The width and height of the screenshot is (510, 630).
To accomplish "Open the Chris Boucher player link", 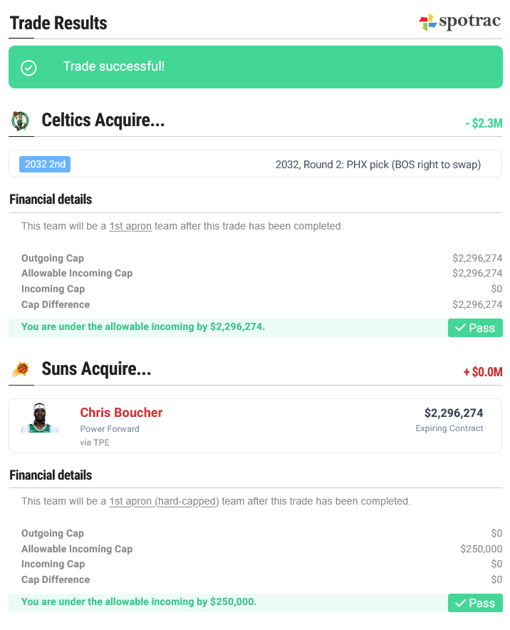I will point(121,413).
